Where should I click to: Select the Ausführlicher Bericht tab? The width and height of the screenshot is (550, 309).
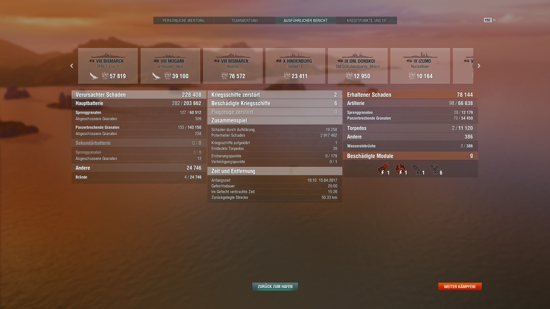point(305,21)
